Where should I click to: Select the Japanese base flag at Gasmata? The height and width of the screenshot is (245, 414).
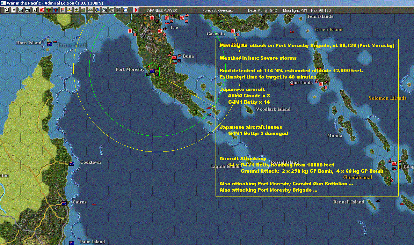233,31
